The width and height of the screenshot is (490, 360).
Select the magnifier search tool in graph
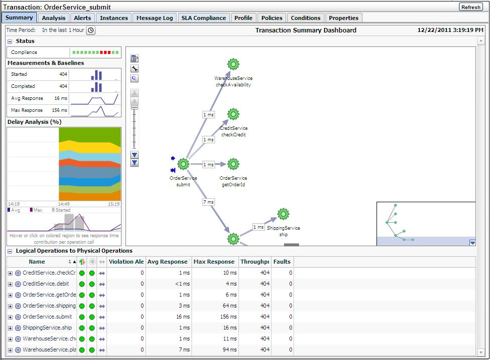134,78
